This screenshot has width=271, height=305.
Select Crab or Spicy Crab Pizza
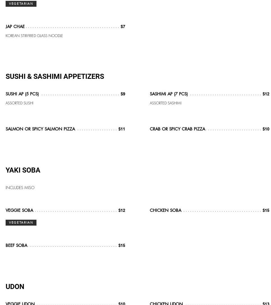pyautogui.click(x=177, y=129)
